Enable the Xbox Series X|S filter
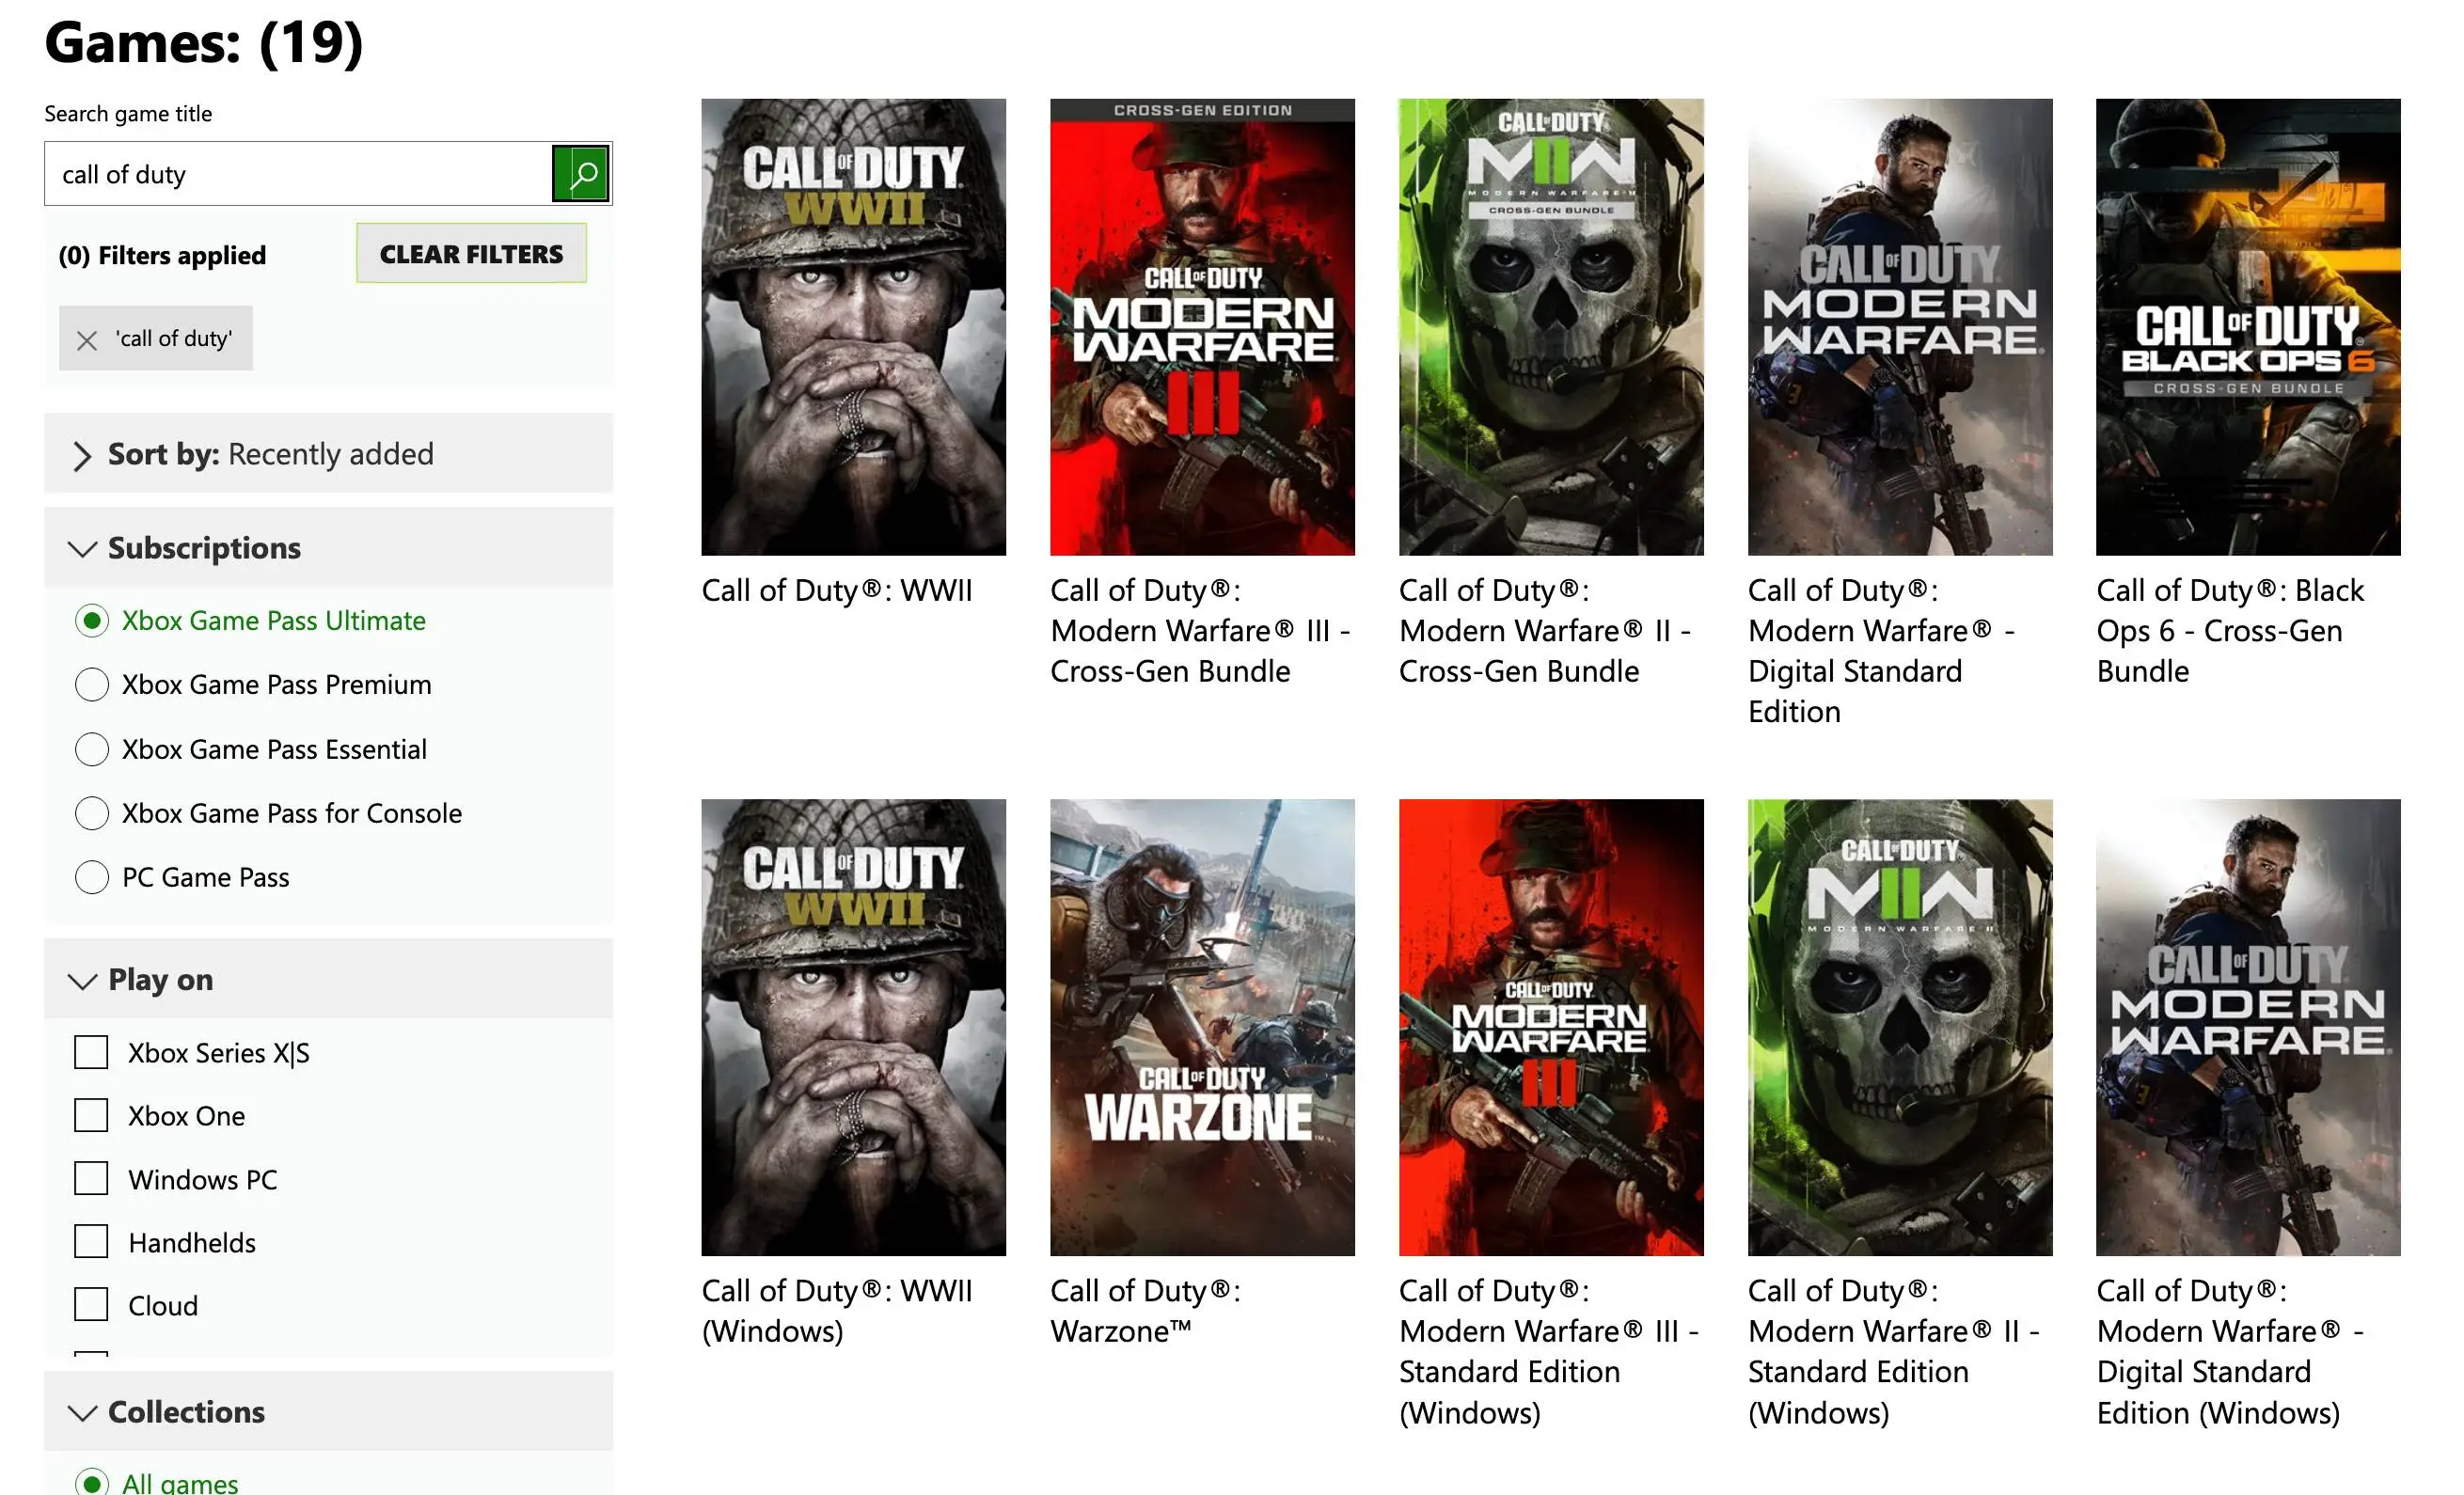This screenshot has height=1495, width=2464. 90,1052
